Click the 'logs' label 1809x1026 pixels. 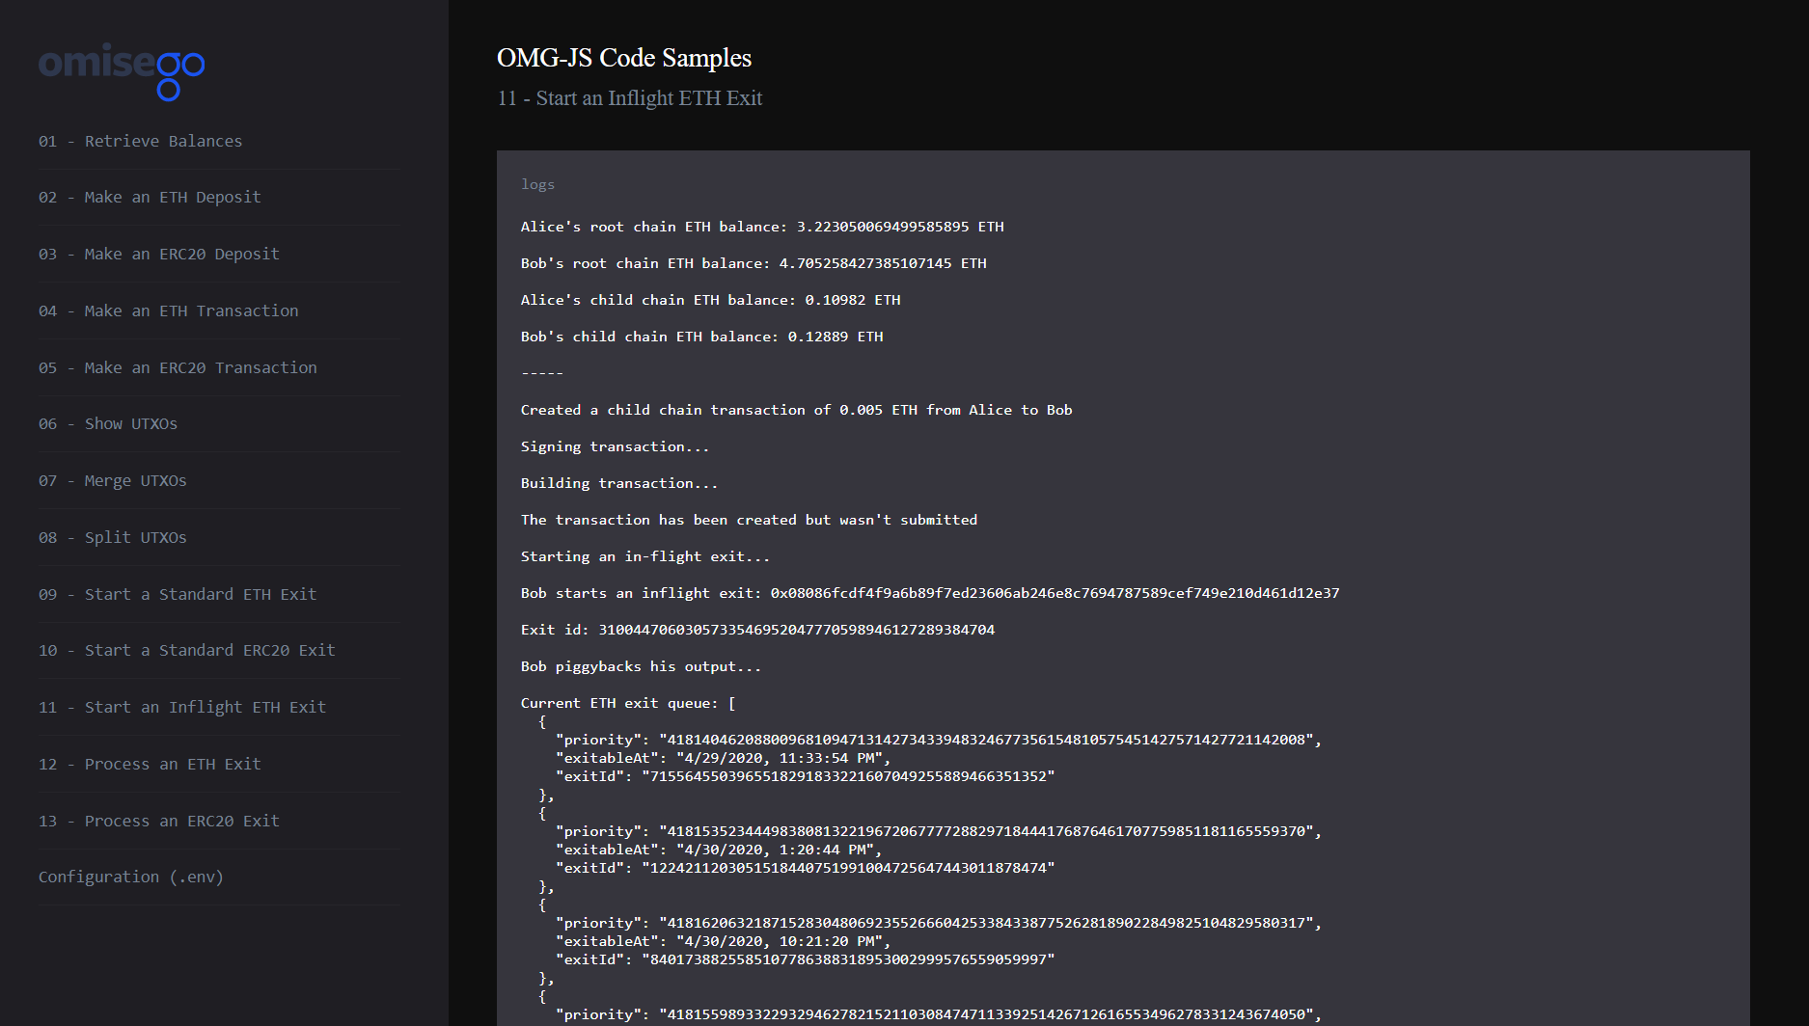(537, 184)
